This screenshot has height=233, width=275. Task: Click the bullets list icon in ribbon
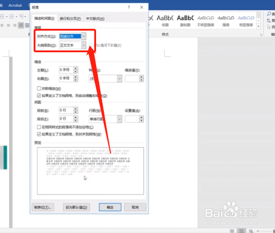tap(2, 16)
